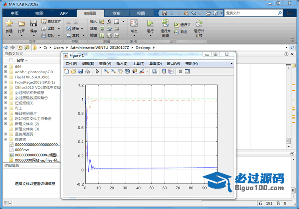
Task: Click the undo icon in quick access bar
Action: click(194, 13)
